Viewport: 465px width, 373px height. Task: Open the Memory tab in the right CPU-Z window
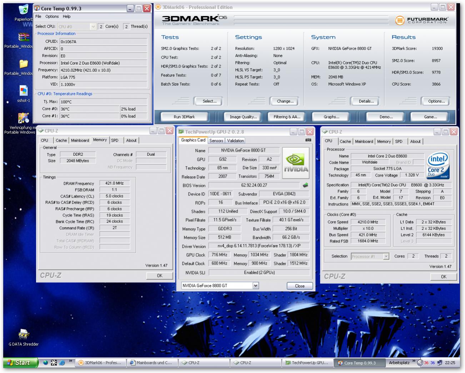[x=384, y=142]
